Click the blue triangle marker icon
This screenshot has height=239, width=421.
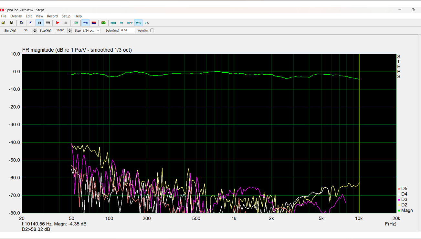pos(31,23)
